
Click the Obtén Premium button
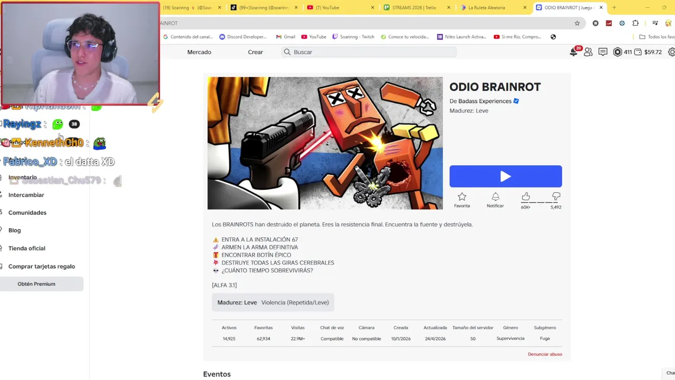(42, 284)
